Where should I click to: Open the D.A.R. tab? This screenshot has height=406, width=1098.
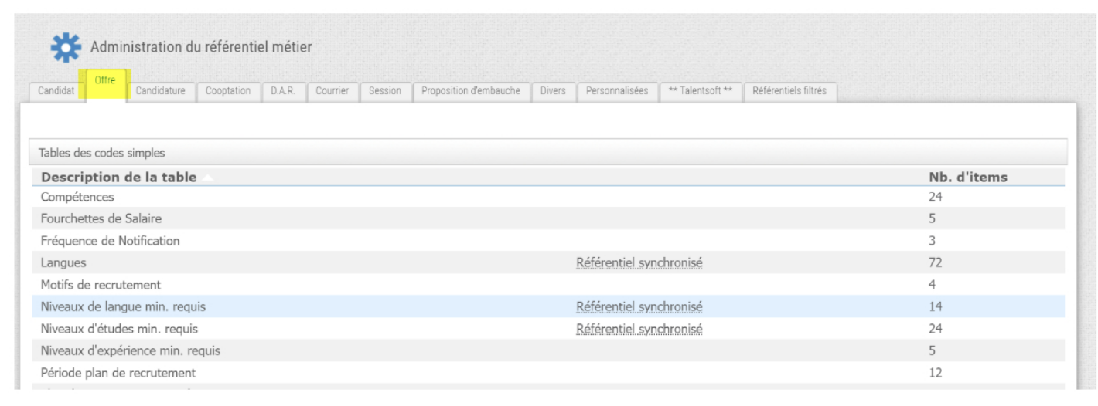[283, 91]
